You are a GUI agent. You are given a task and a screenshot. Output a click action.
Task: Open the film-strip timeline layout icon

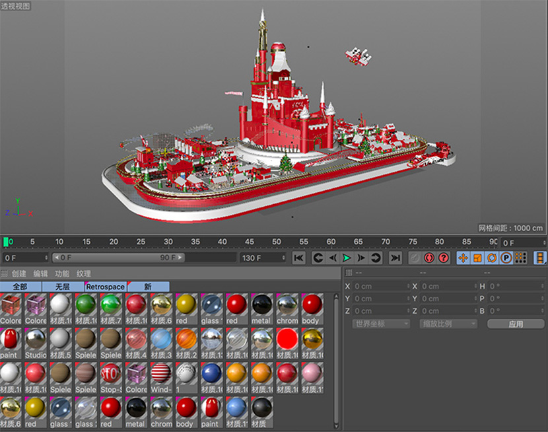coord(540,258)
